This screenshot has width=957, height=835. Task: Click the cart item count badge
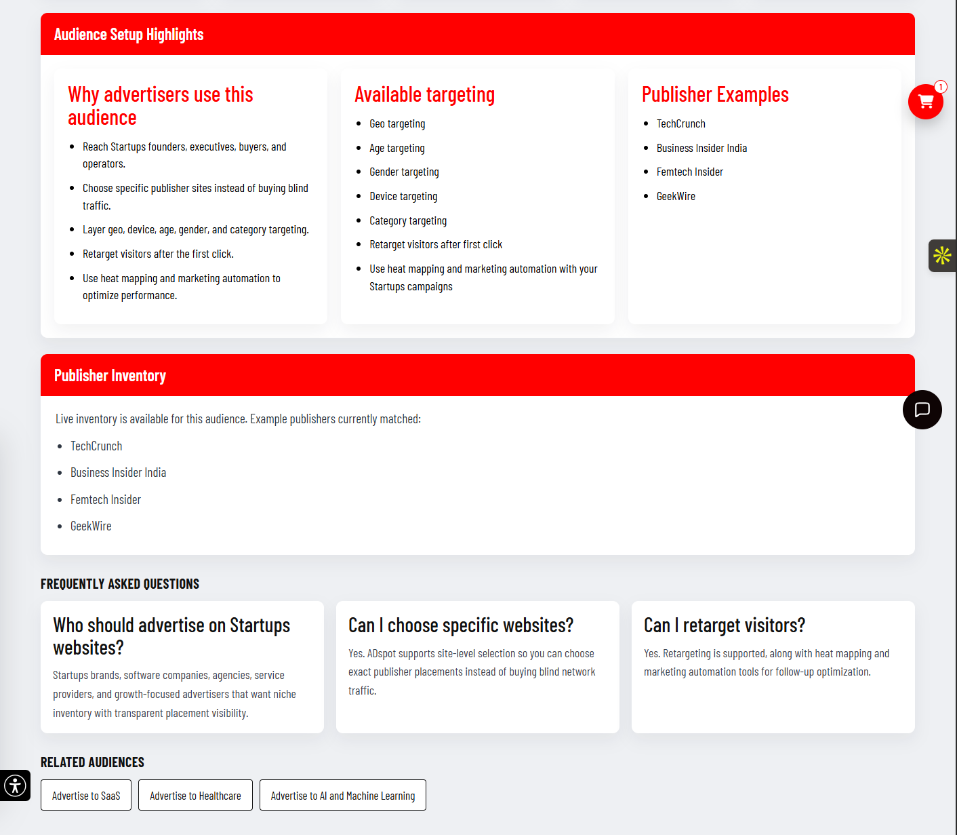pyautogui.click(x=941, y=87)
